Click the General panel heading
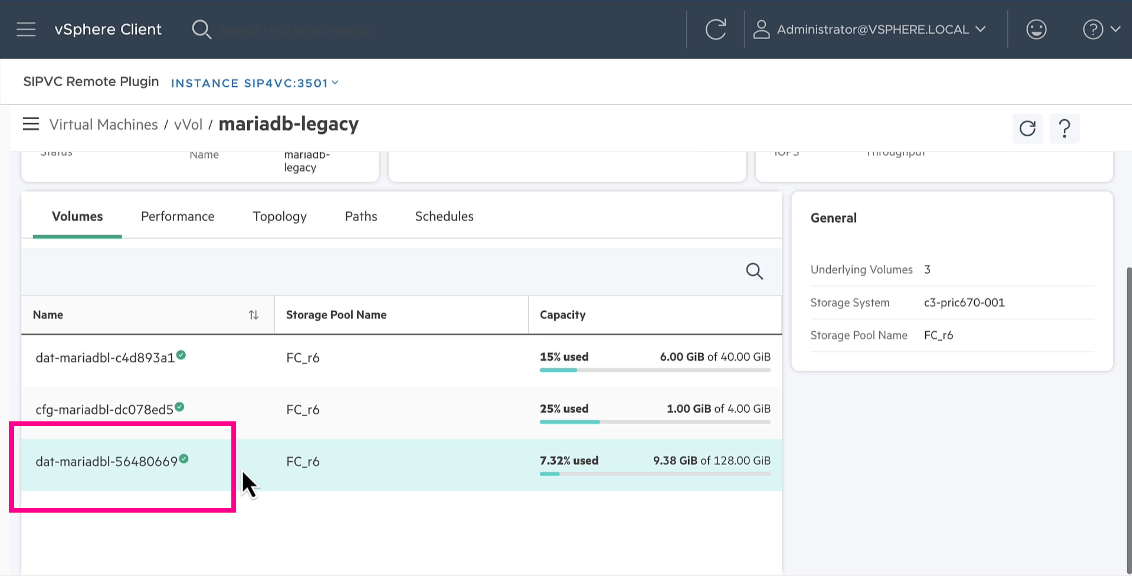The image size is (1132, 576). pos(834,218)
